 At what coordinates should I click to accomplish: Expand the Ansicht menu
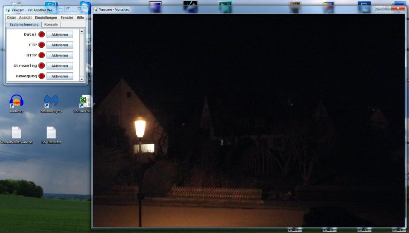25,18
